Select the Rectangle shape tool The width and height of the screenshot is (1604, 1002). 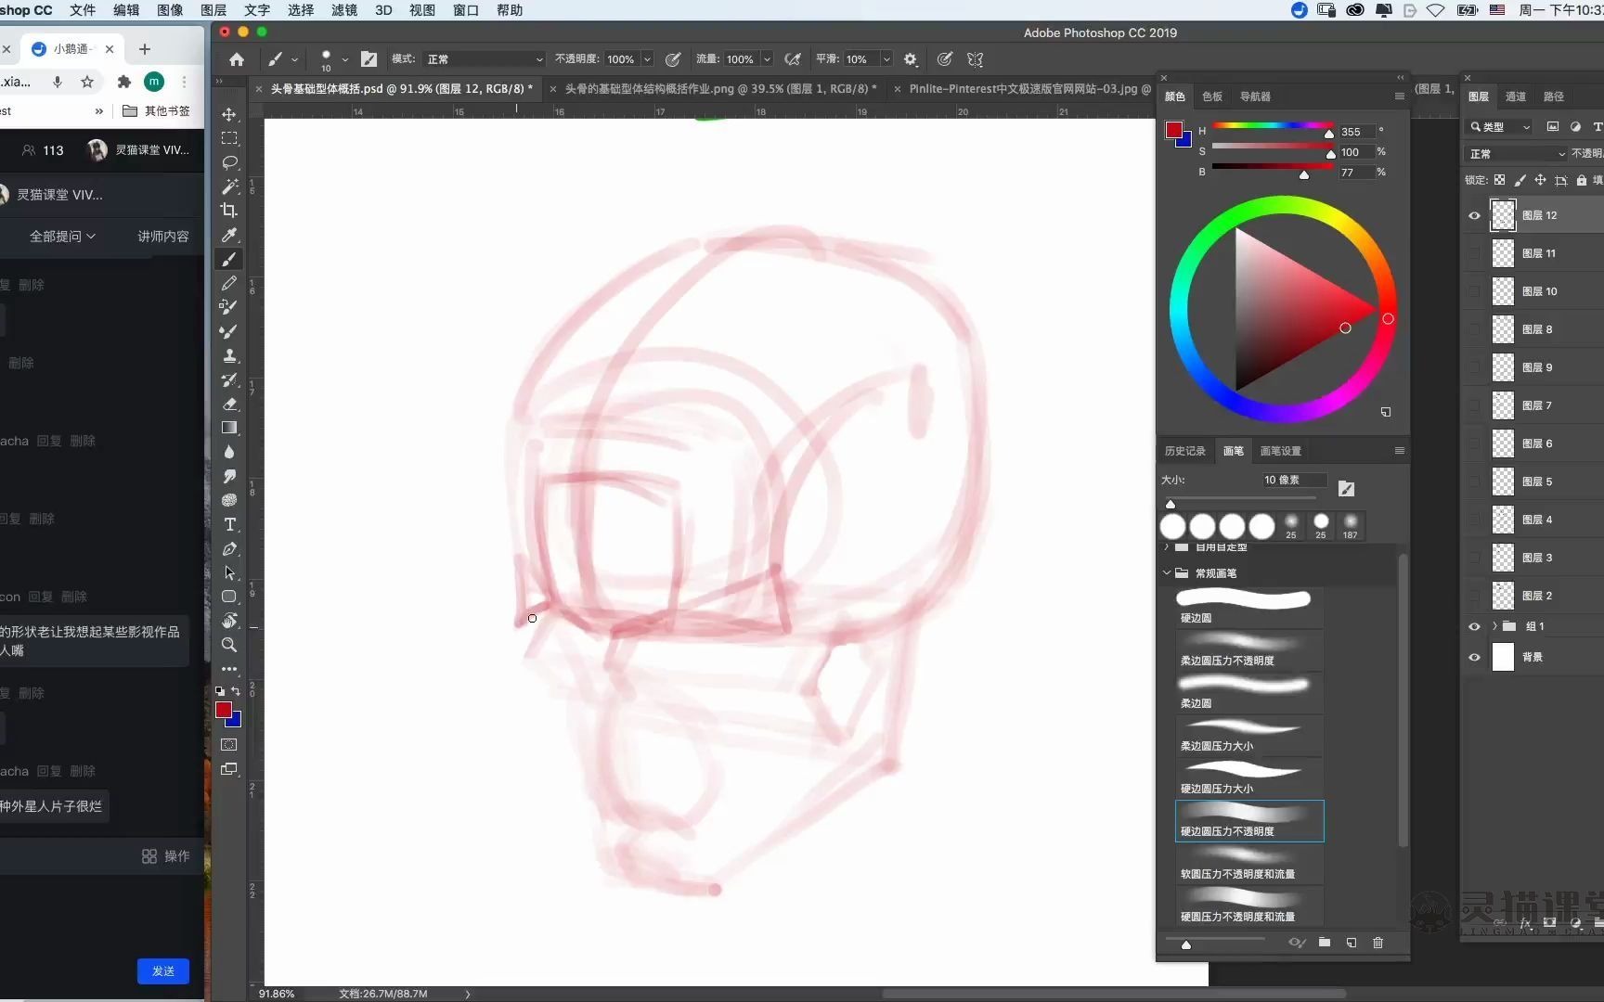pos(229,597)
